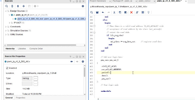This screenshot has width=195, height=100.
Task: Cut selected text with scissors icon
Action: click(x=114, y=12)
